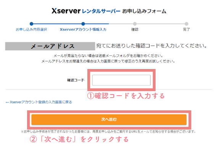Click the line beginning メールアドレスをお間違えの場合は
The height and width of the screenshot is (149, 219).
pyautogui.click(x=108, y=61)
